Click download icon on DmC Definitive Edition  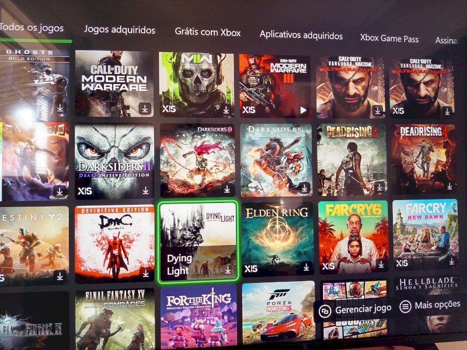point(145,273)
